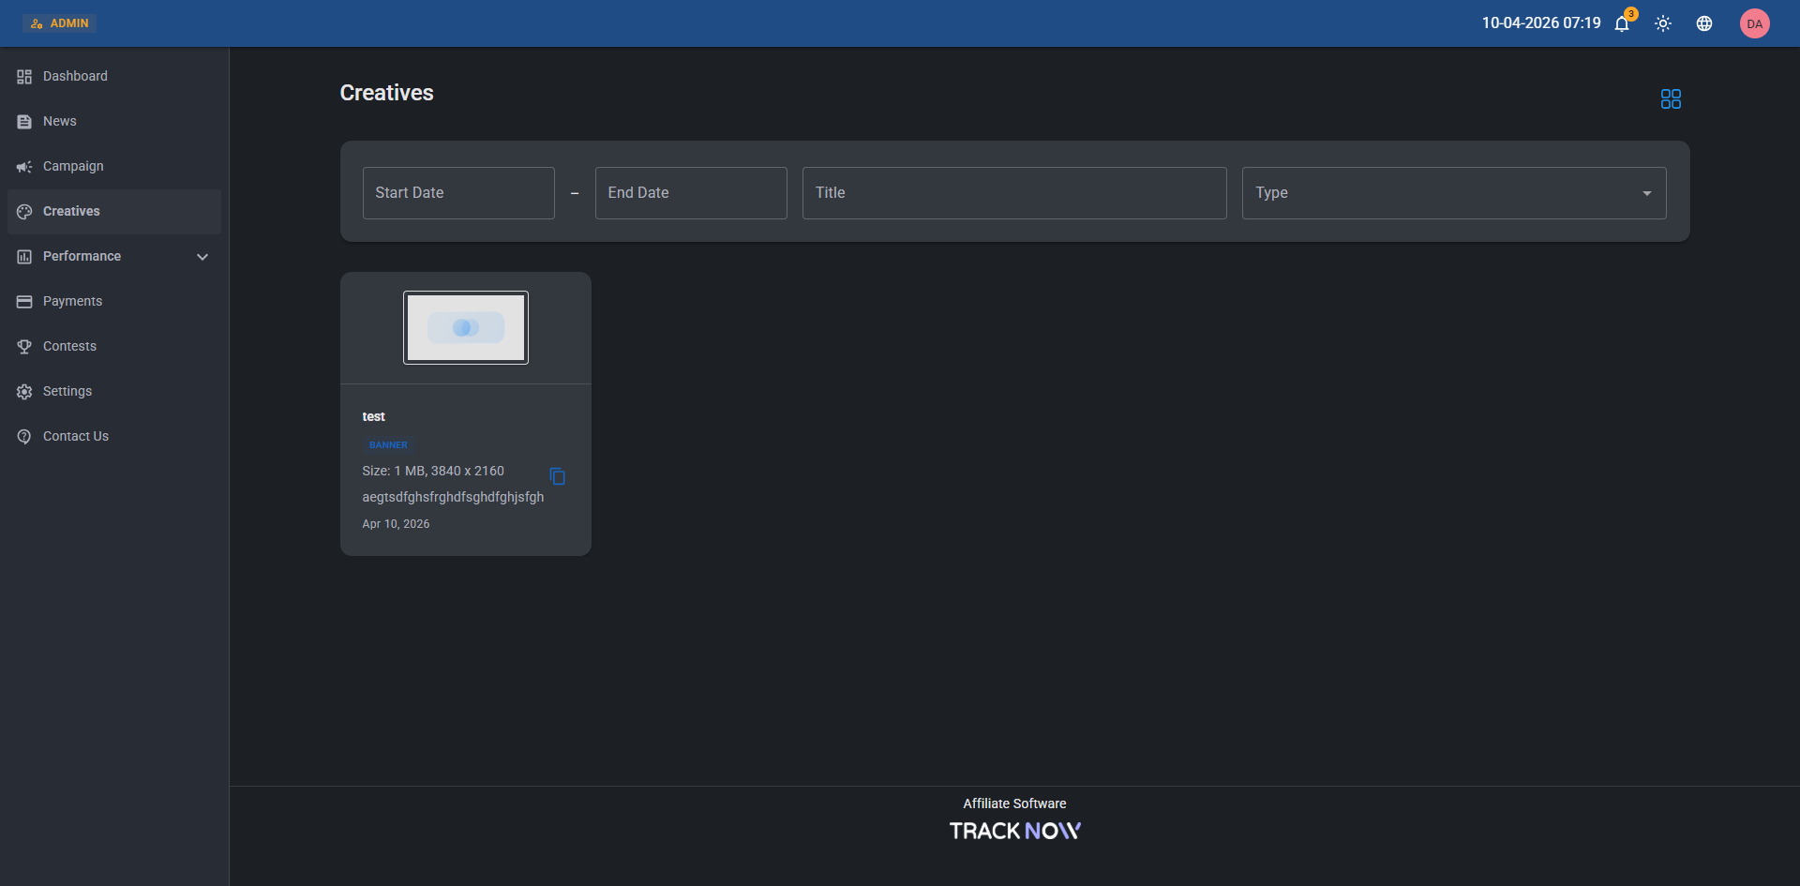Focus the Title filter input
Screen dimensions: 1800x886
1014,193
